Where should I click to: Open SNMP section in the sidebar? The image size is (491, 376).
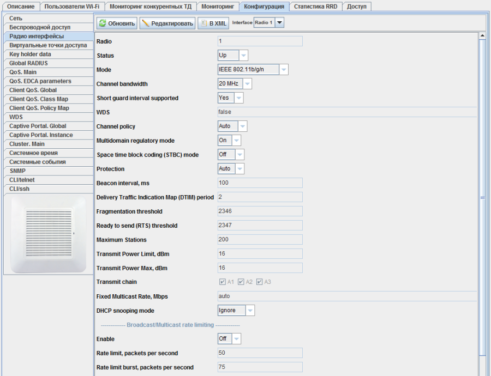click(x=49, y=171)
